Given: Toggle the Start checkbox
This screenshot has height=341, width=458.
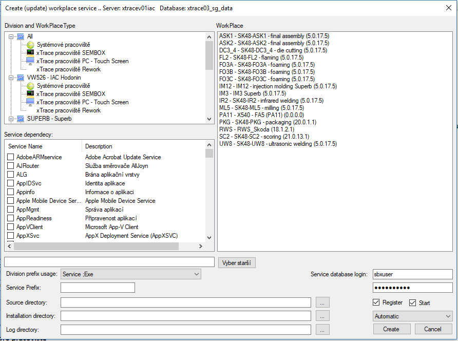Looking at the screenshot, I should tap(412, 302).
